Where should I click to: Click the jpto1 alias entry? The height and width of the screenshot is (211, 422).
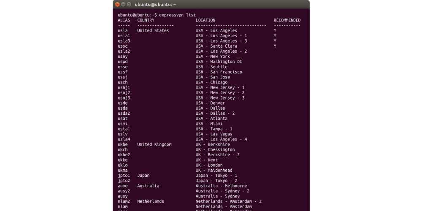(124, 176)
